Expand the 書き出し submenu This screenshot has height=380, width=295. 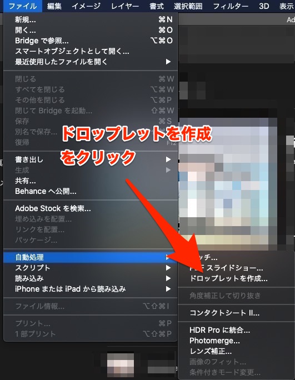pos(91,159)
